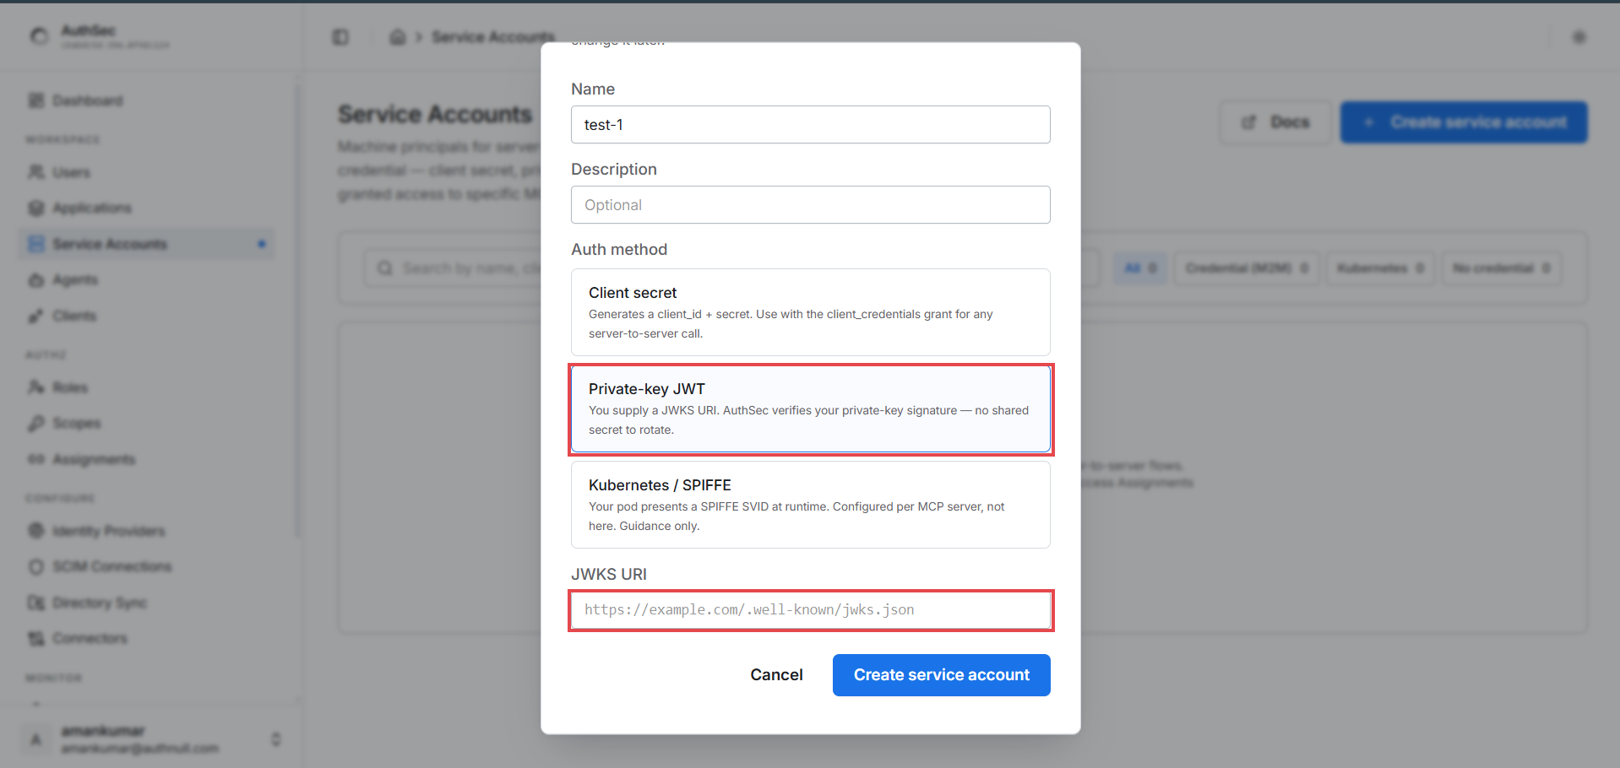The height and width of the screenshot is (768, 1620).
Task: Click the JWKS URI input field
Action: 810,609
